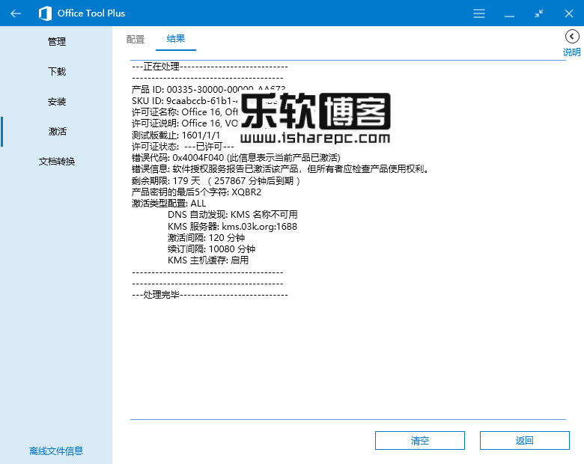Click the 续订间隔: 10080 分钟 line
This screenshot has width=584, height=464.
pyautogui.click(x=211, y=248)
